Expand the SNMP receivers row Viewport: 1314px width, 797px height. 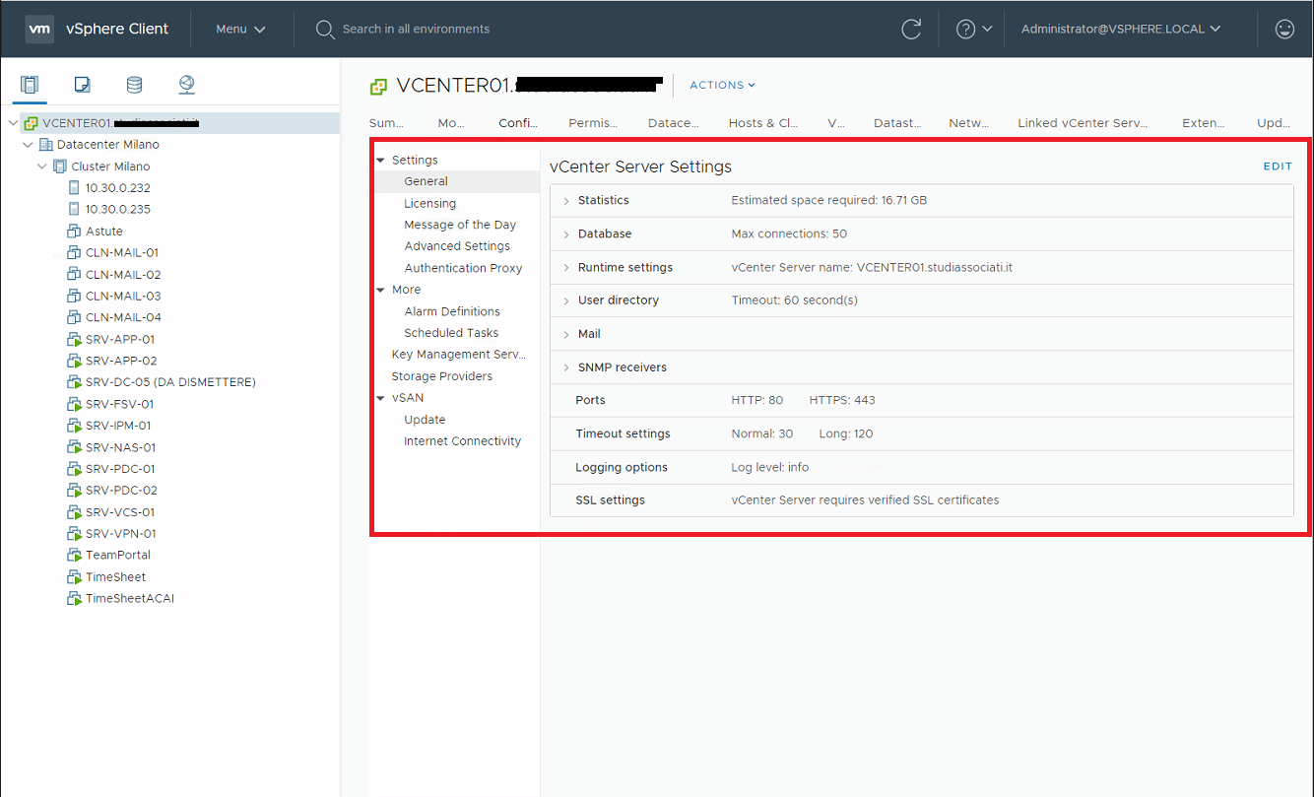tap(566, 367)
